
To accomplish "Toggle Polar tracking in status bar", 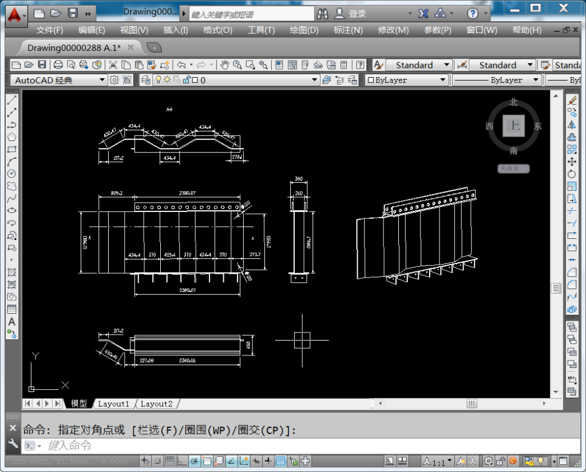I will [x=195, y=461].
